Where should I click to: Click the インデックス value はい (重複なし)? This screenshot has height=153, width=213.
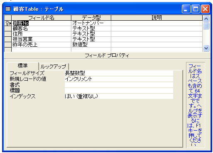[119, 96]
